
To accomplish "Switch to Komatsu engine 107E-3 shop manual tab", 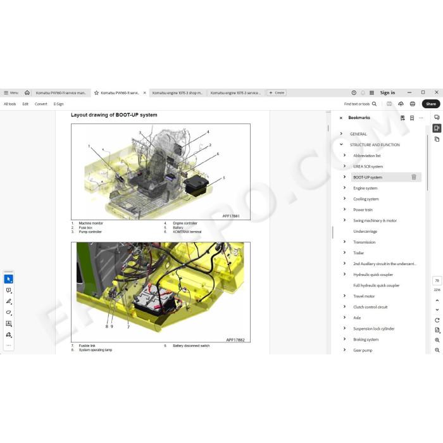I will pos(177,92).
